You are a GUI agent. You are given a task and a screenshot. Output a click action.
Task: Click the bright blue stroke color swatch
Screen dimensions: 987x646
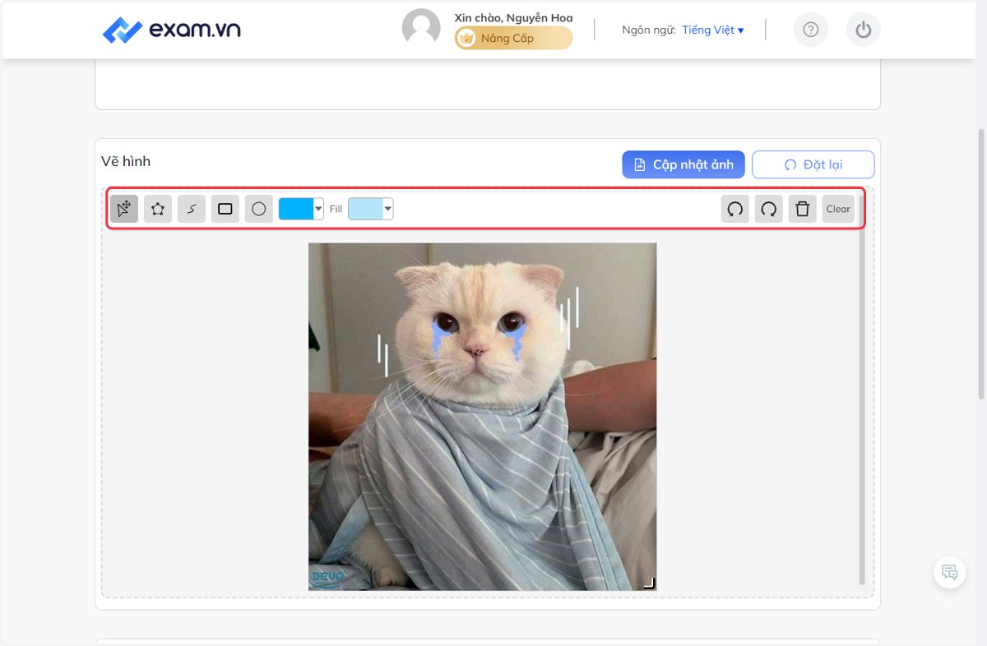point(296,209)
